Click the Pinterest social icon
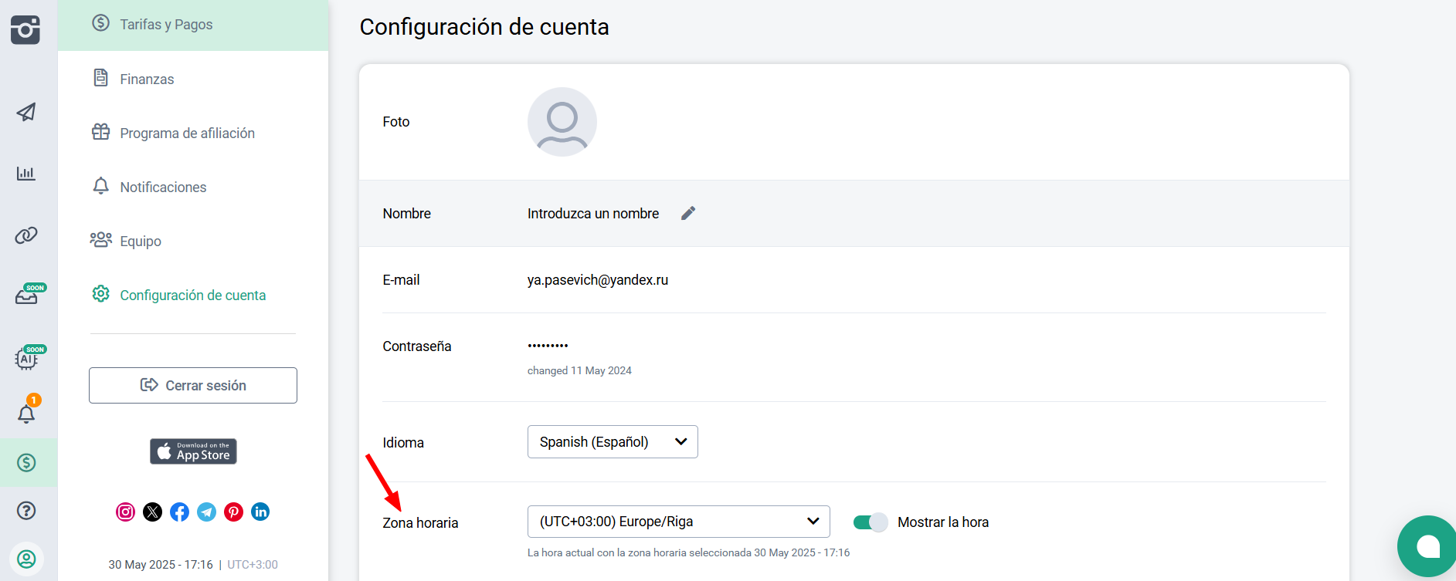This screenshot has width=1456, height=581. 233,512
